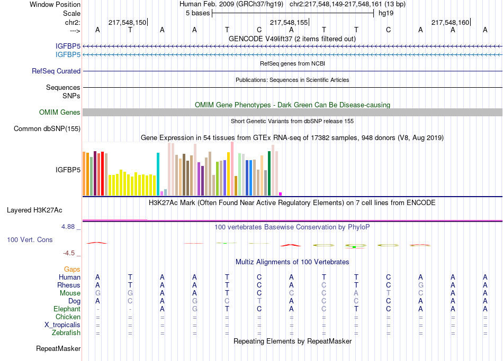The width and height of the screenshot is (503, 361).
Task: Open the 100 Vert. Cons track label
Action: click(30, 239)
